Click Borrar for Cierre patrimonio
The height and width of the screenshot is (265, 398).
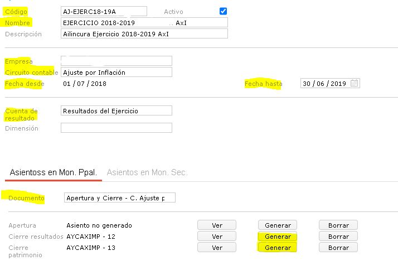[338, 248]
